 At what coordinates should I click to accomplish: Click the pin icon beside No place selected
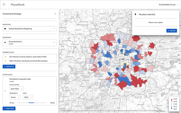click(x=136, y=14)
